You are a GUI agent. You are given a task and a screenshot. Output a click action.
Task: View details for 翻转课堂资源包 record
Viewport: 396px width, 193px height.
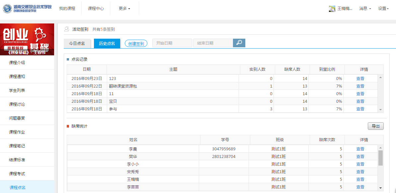pos(360,86)
